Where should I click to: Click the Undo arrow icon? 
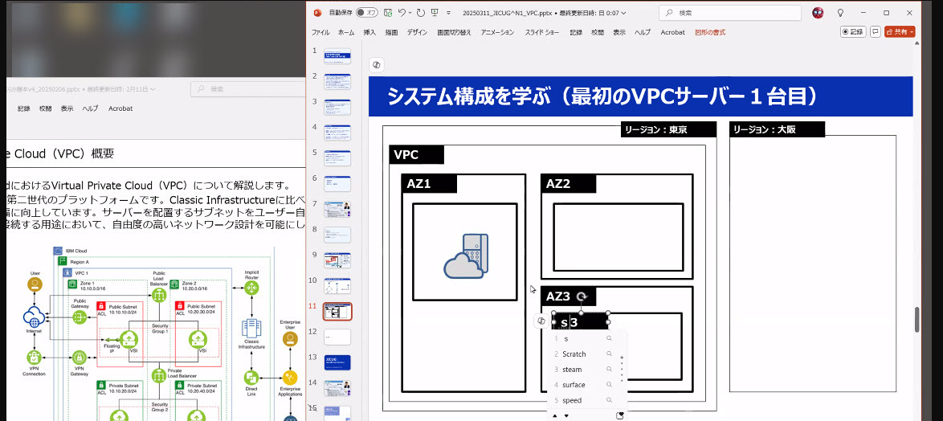tap(402, 13)
